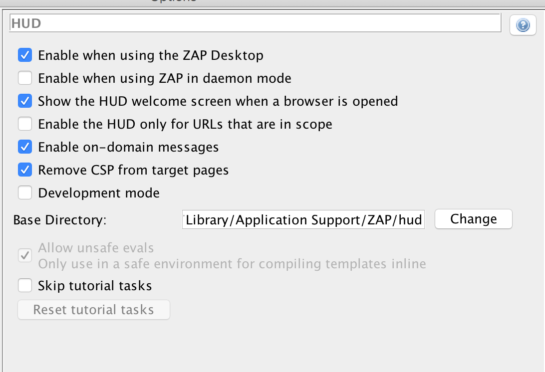
Task: Disable "Enable when using the ZAP Desktop"
Action: coord(25,55)
